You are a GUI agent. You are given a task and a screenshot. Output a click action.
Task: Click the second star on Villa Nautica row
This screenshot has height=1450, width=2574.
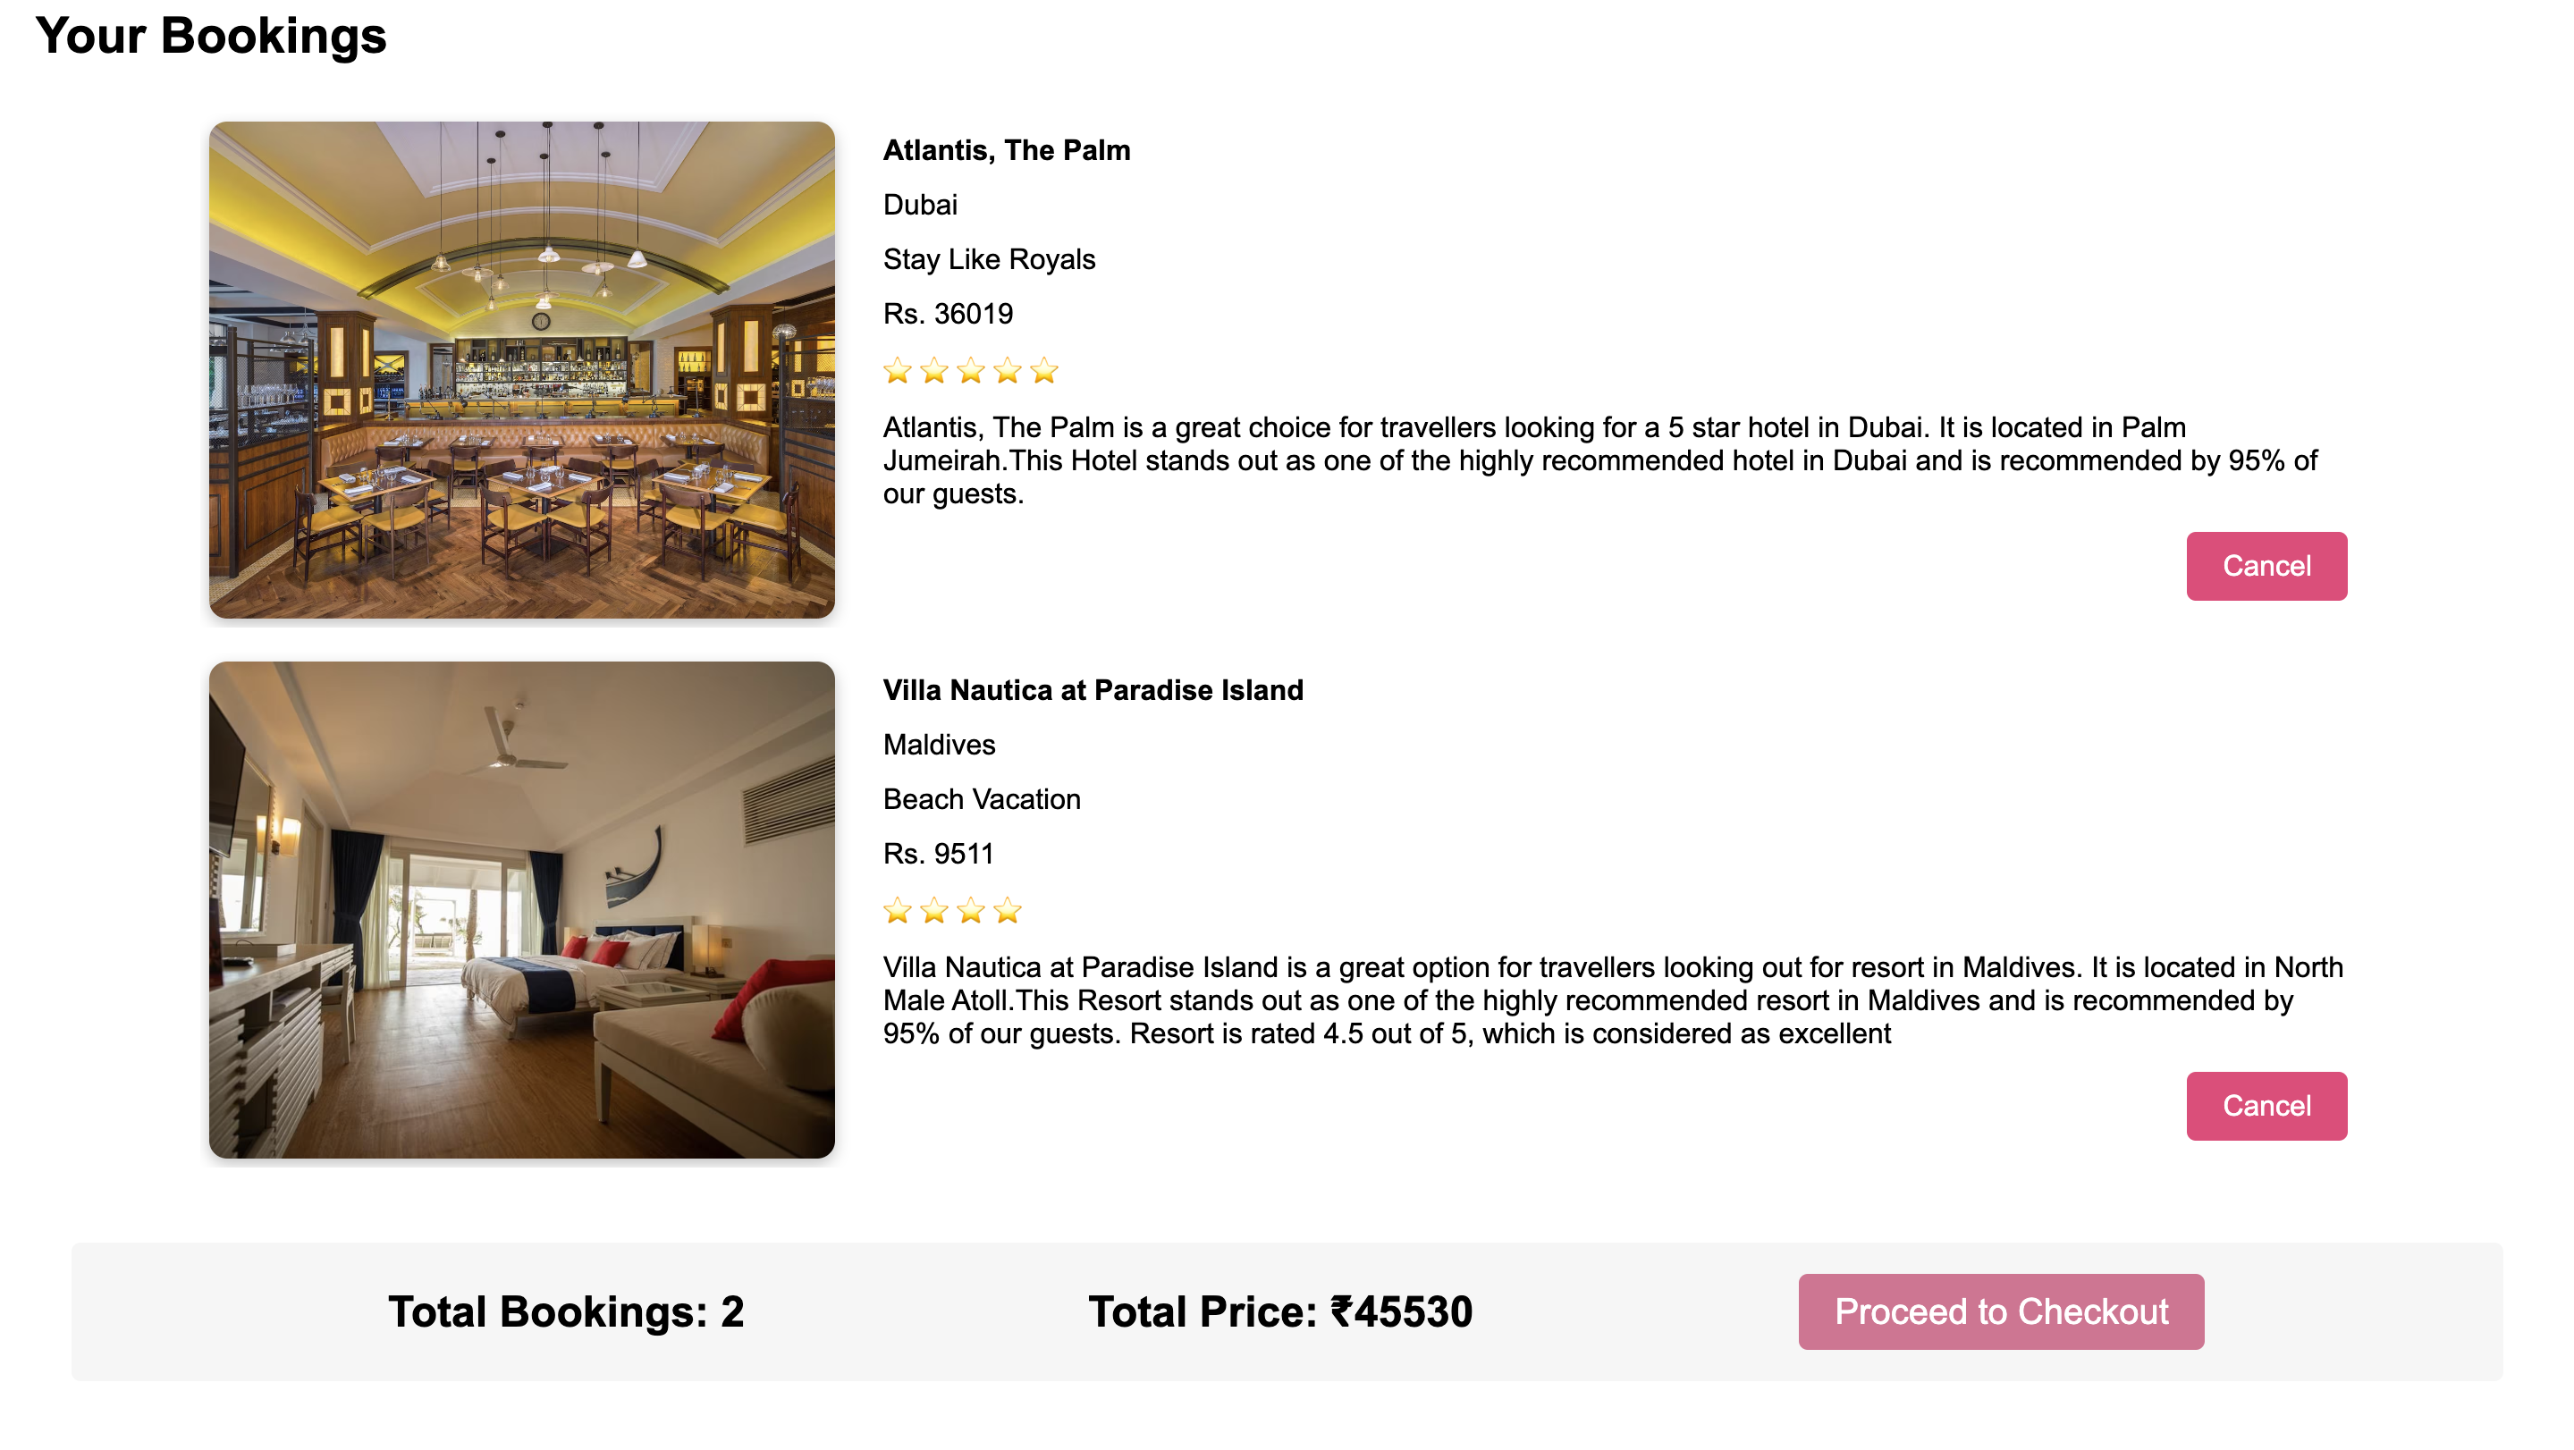tap(933, 910)
